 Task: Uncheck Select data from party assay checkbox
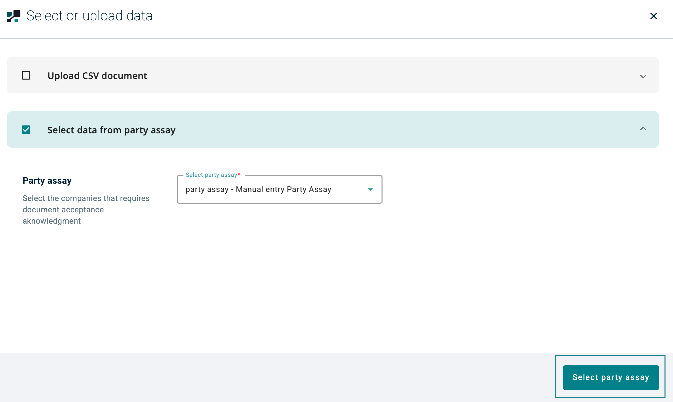click(26, 130)
